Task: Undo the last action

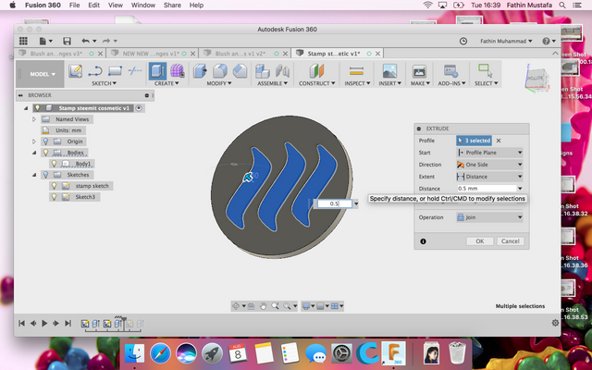Action: 86,41
